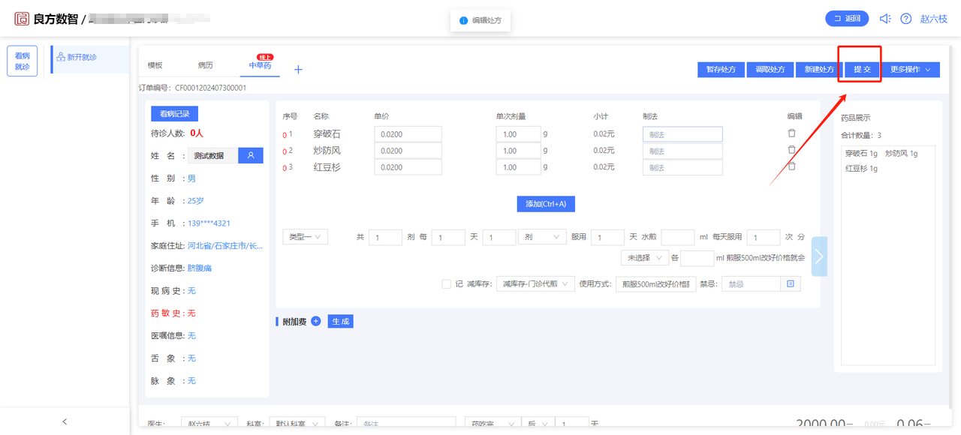
Task: Expand the 更多操作 menu
Action: (x=910, y=69)
